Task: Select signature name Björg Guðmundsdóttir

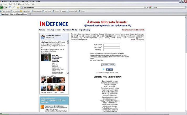Action: click(x=110, y=97)
